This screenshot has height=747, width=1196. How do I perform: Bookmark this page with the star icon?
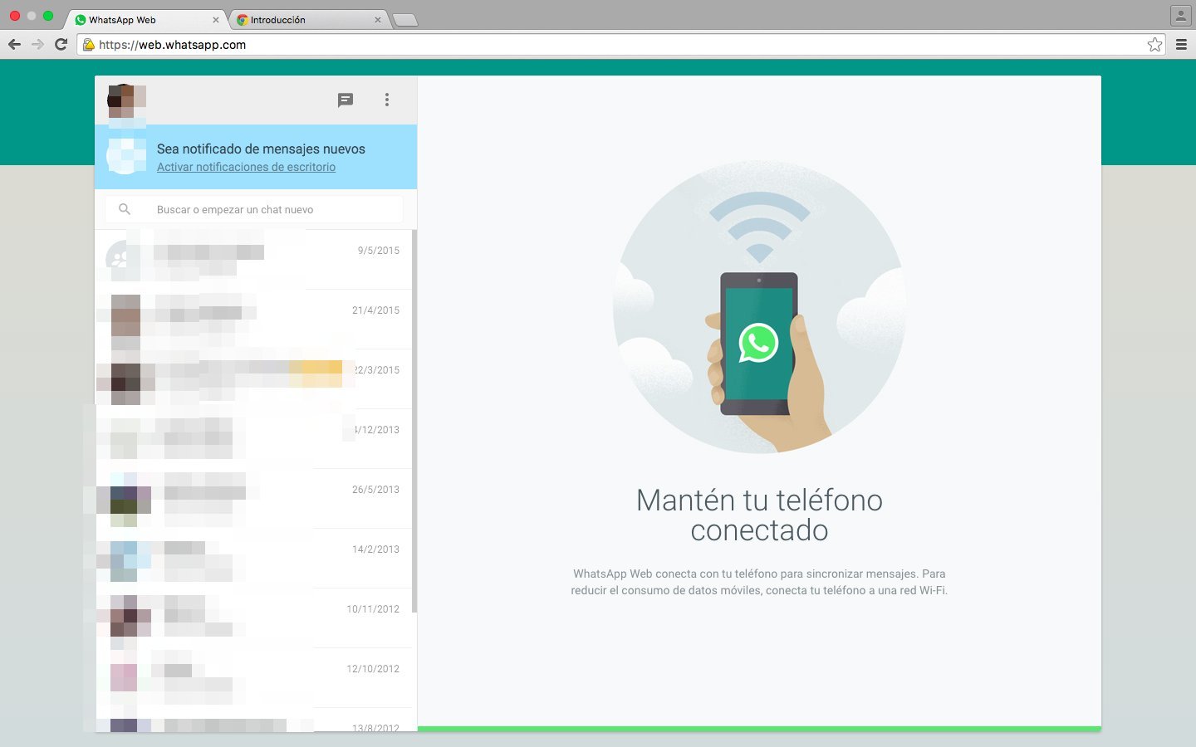point(1154,45)
